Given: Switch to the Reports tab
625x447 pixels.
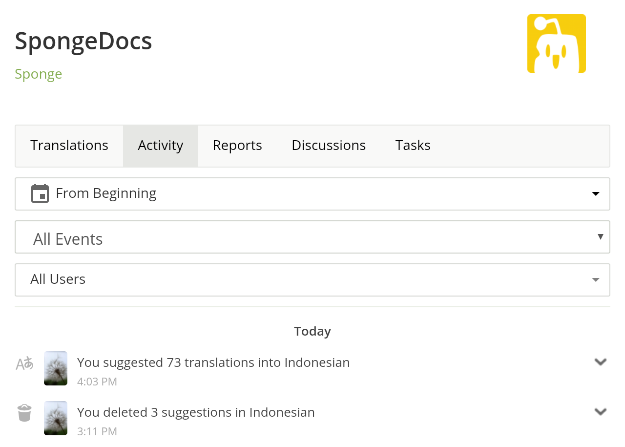Looking at the screenshot, I should pyautogui.click(x=237, y=146).
